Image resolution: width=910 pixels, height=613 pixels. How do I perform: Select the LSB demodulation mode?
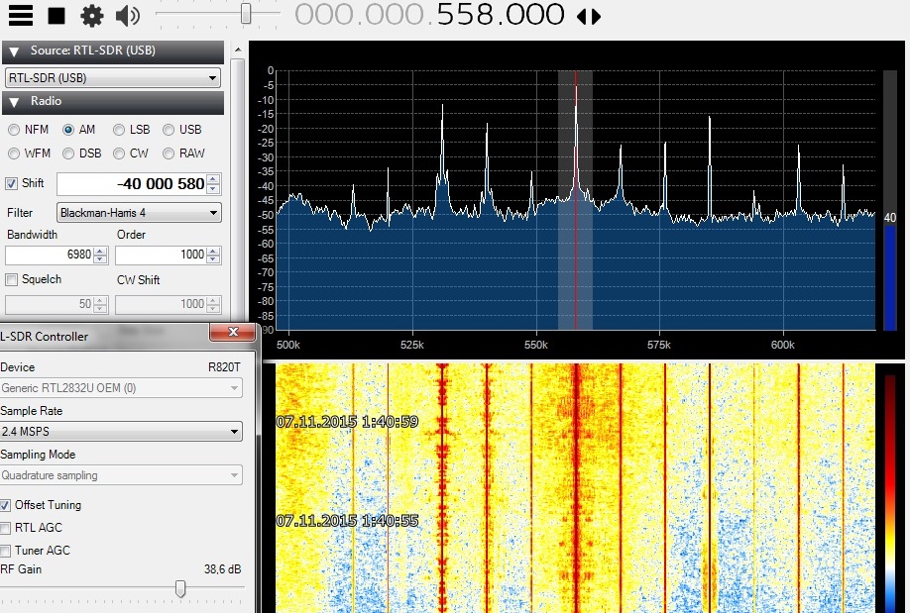[x=119, y=130]
